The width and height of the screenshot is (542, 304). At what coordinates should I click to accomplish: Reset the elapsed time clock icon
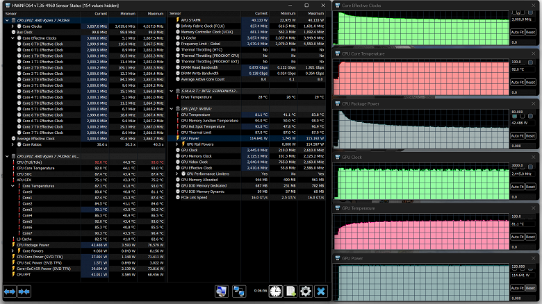click(275, 292)
